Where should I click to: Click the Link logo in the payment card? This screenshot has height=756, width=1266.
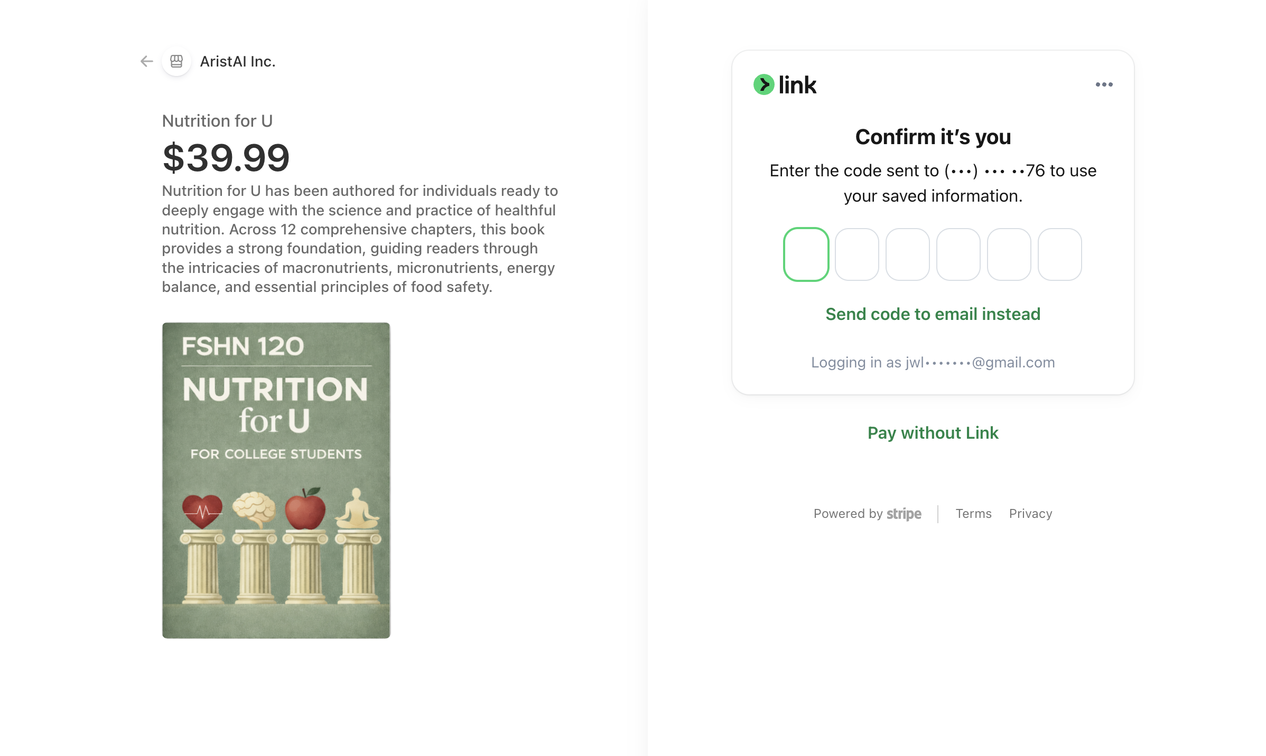(785, 84)
